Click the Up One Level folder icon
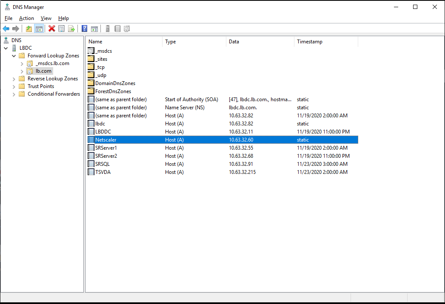Screen dimensions: 445x304 click(29, 28)
